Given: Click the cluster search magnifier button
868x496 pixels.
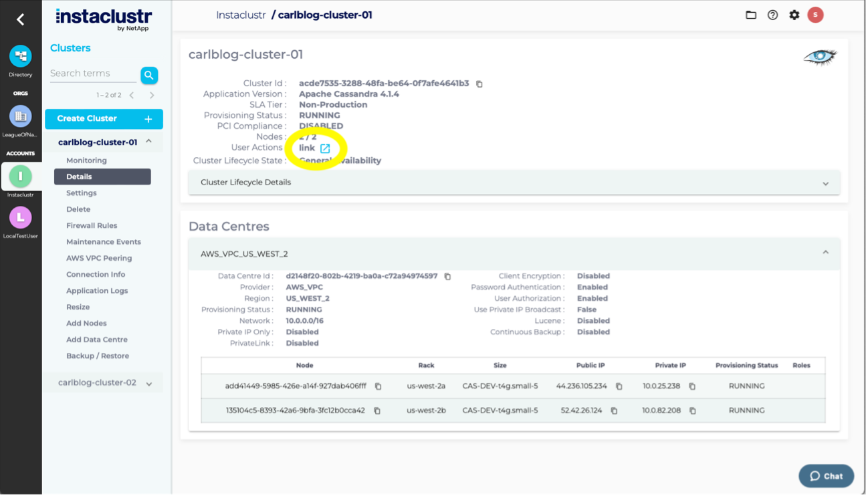Looking at the screenshot, I should [149, 75].
